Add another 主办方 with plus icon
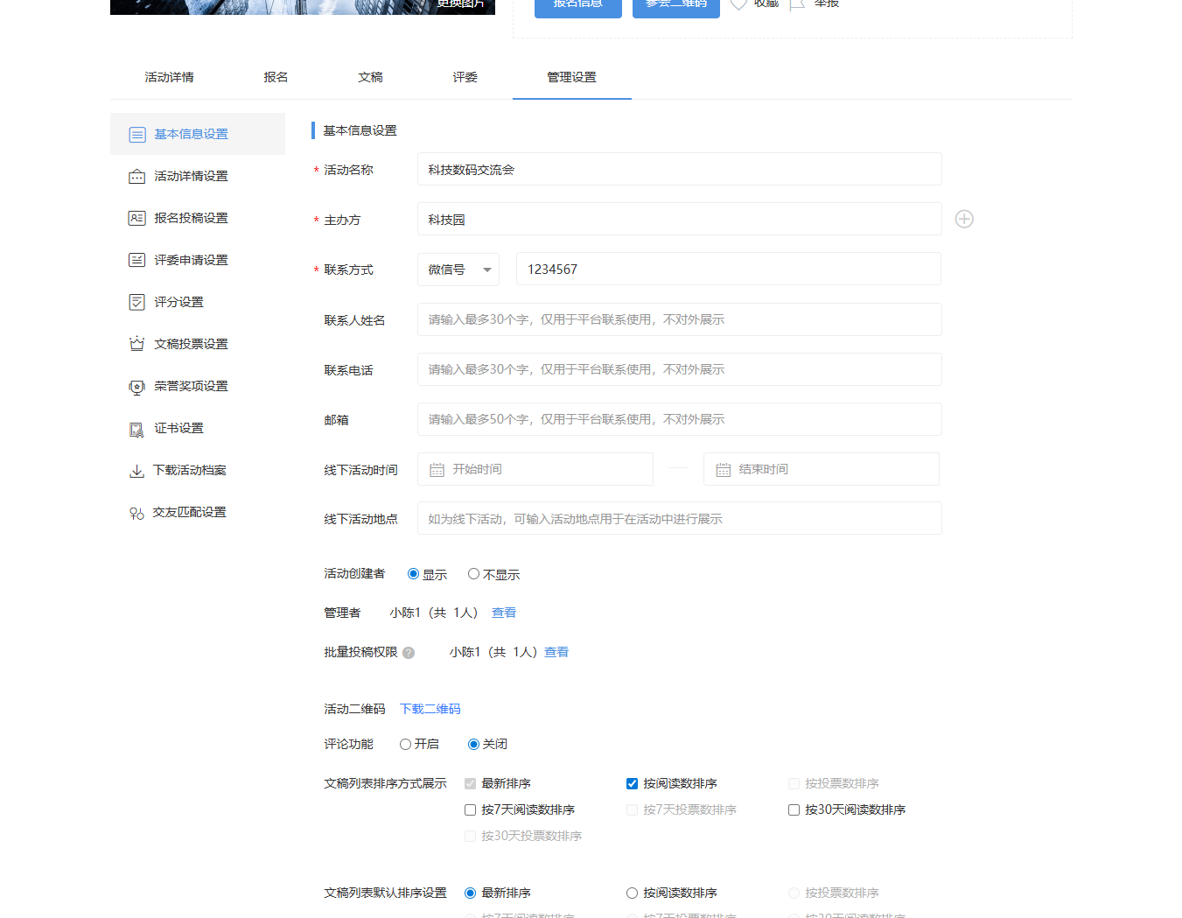The image size is (1182, 918). click(x=964, y=220)
